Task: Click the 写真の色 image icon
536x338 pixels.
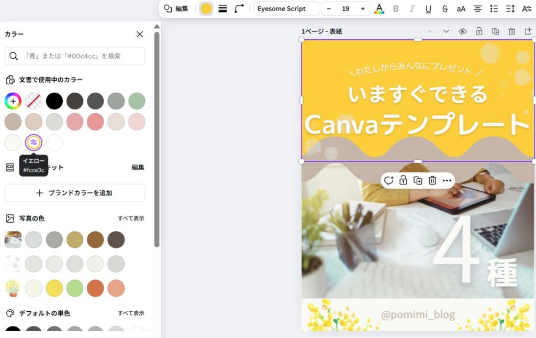Action: [10, 219]
